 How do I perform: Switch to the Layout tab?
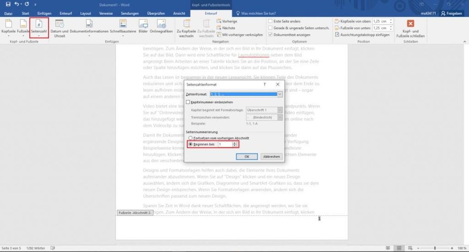pyautogui.click(x=86, y=13)
